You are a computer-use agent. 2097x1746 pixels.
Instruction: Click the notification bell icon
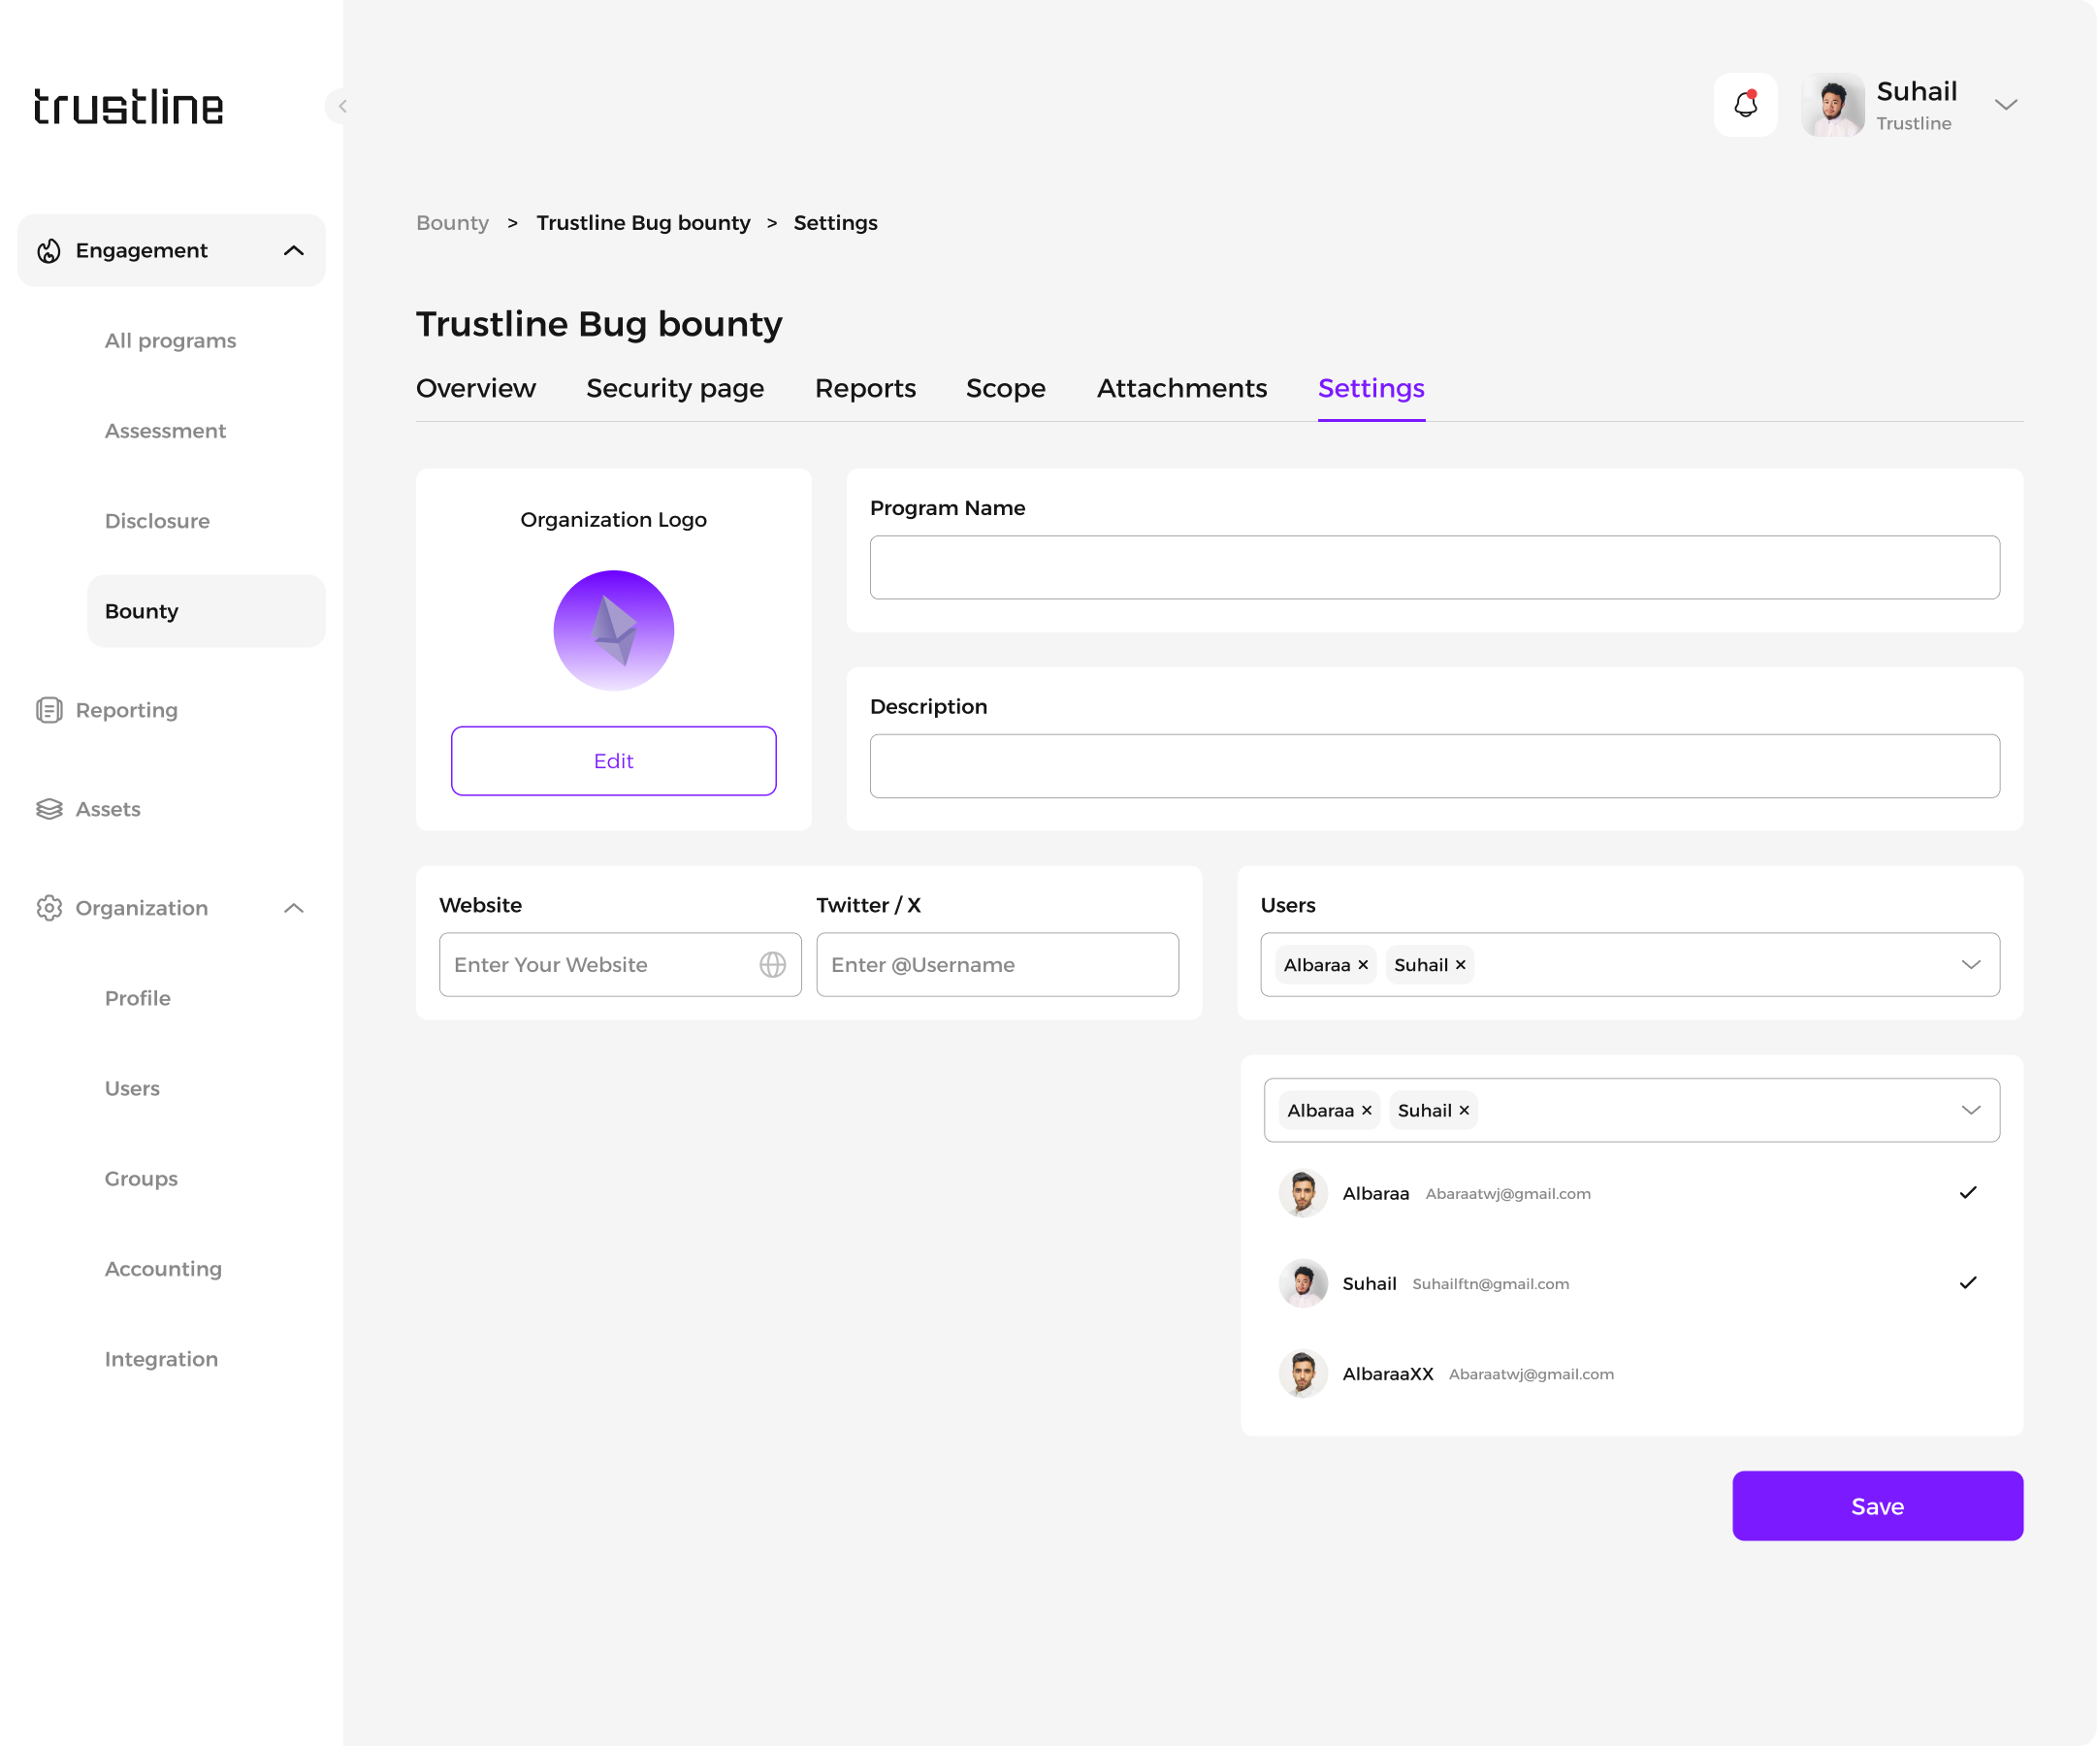pos(1745,104)
